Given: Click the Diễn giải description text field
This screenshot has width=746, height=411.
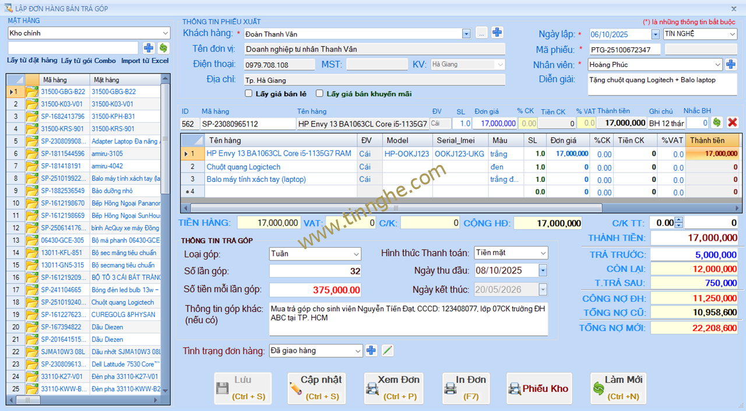Looking at the screenshot, I should pyautogui.click(x=662, y=84).
